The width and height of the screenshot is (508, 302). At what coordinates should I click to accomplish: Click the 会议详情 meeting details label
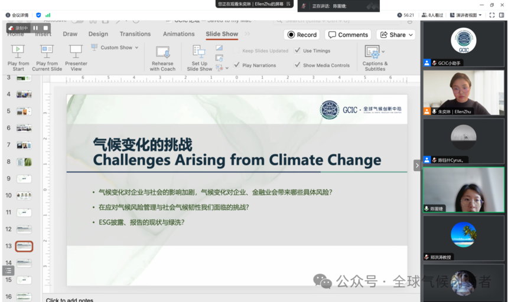[x=20, y=15]
